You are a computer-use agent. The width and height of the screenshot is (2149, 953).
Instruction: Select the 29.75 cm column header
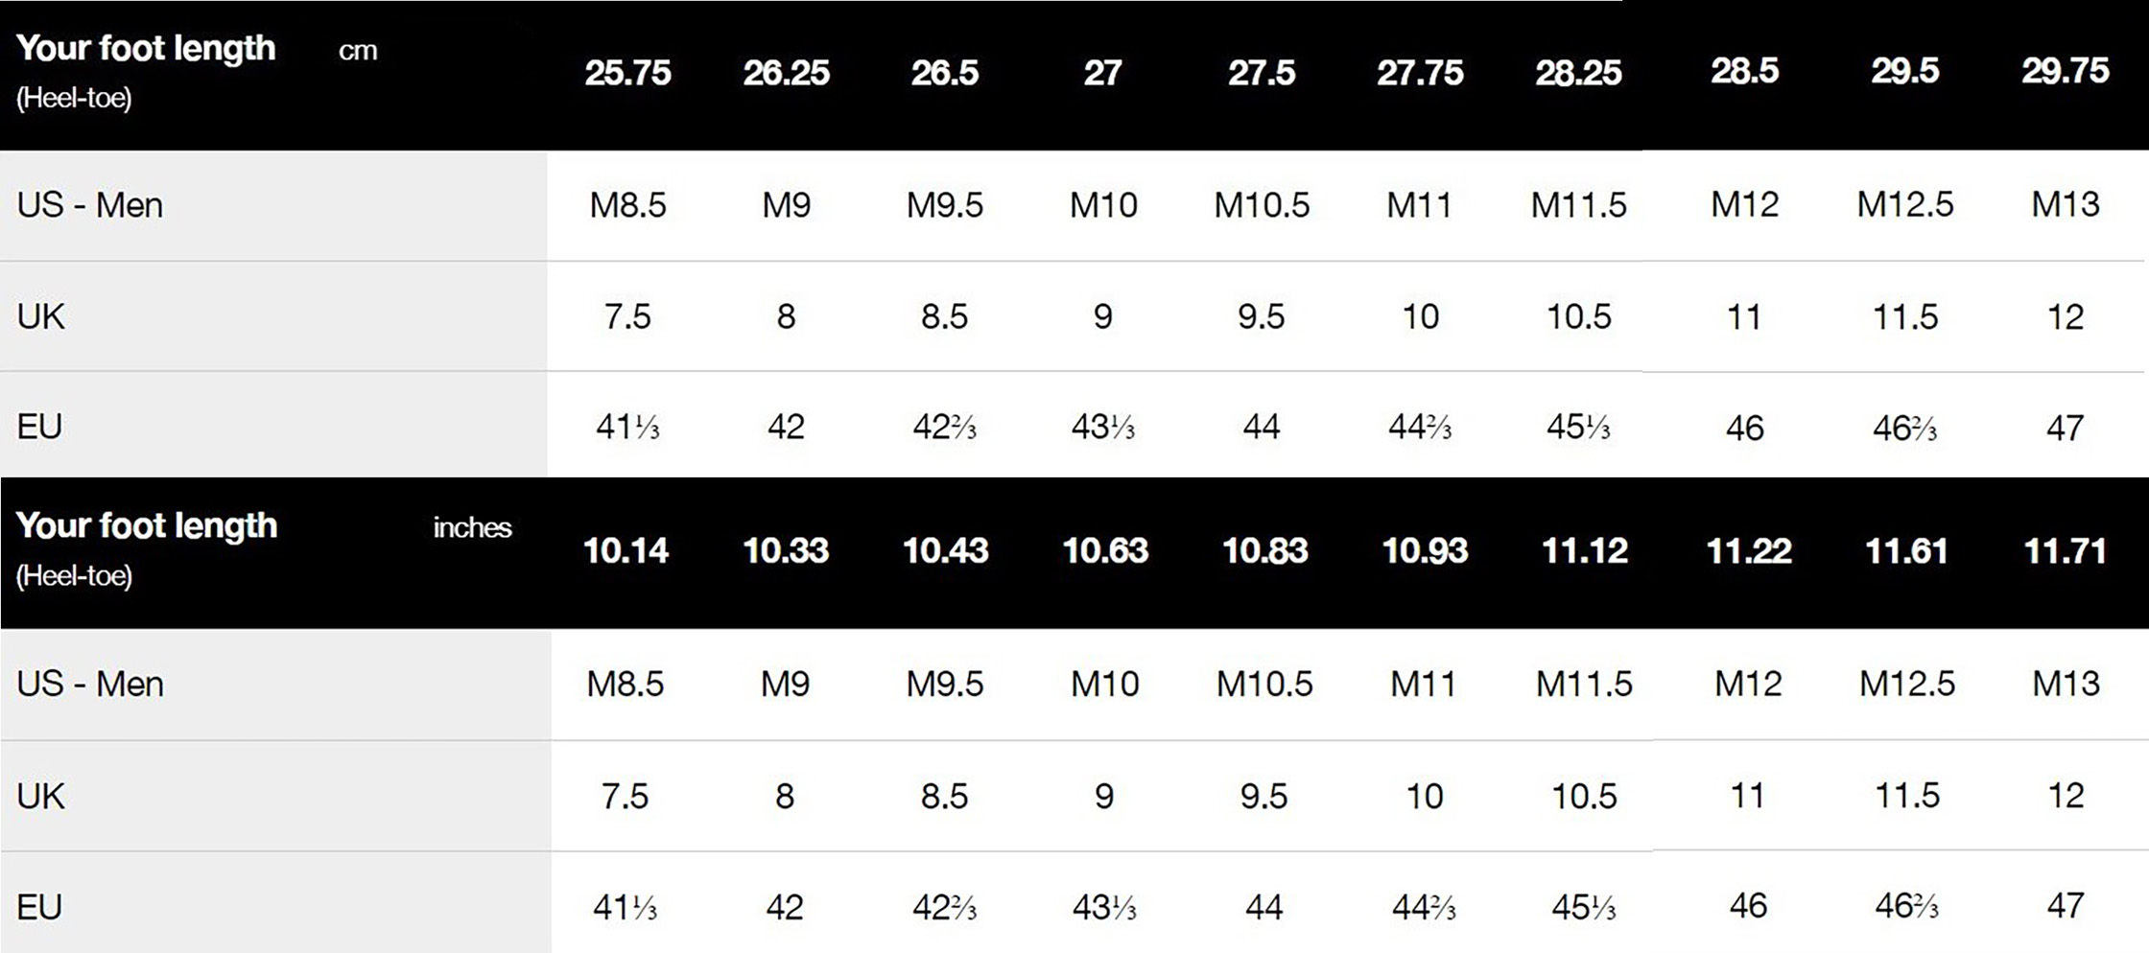2065,71
